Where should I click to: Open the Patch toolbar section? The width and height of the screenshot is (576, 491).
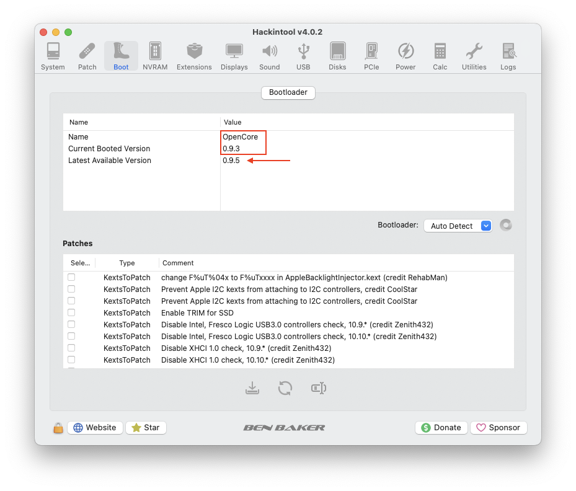pos(87,56)
